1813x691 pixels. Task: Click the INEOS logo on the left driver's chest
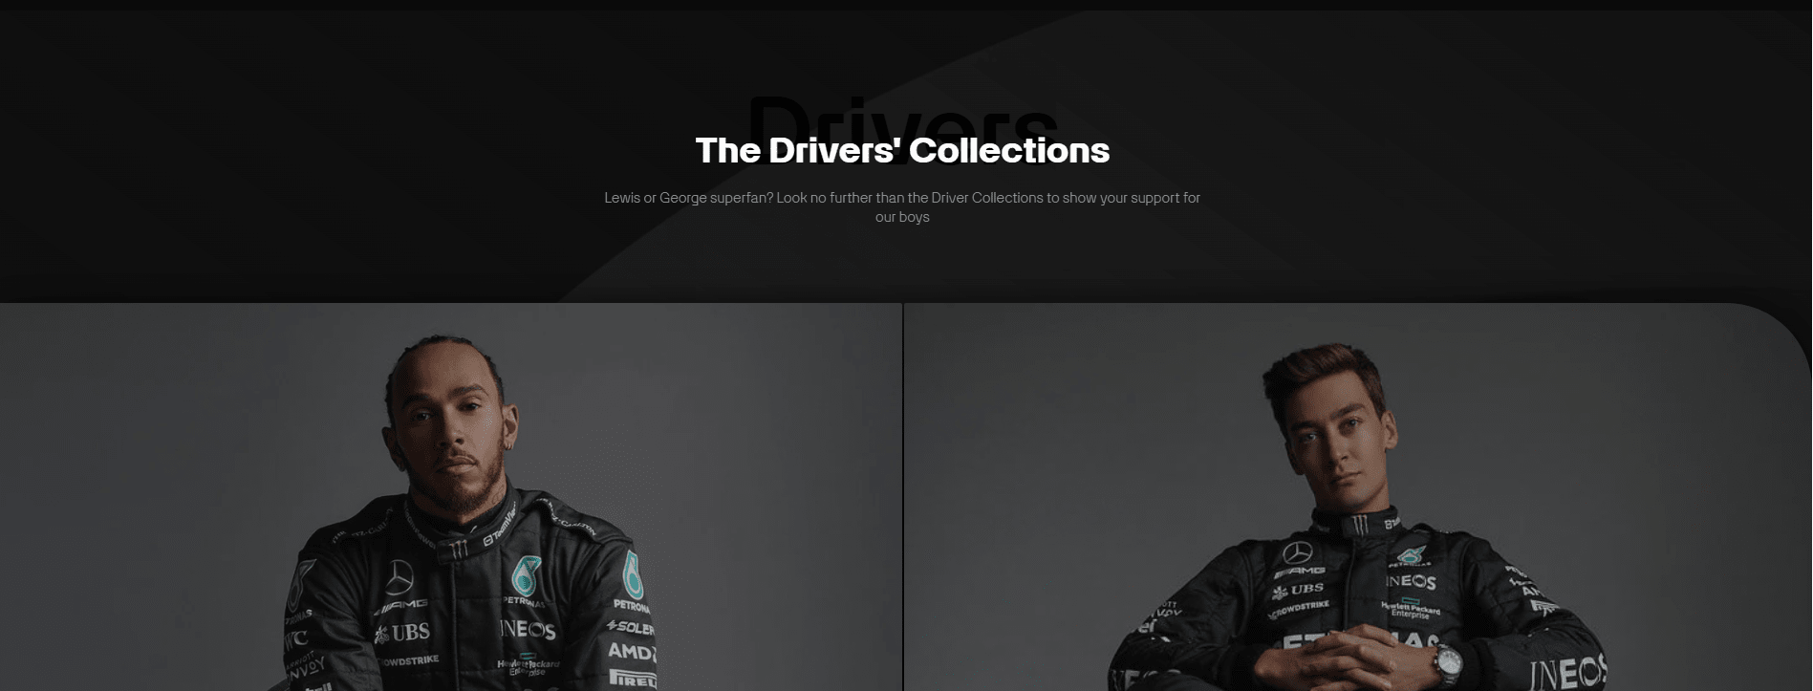pyautogui.click(x=528, y=630)
